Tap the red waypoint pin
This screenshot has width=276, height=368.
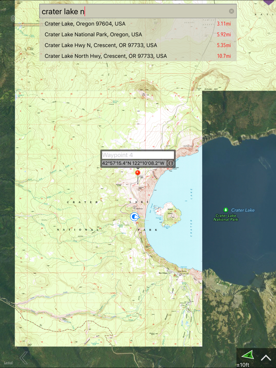[138, 173]
